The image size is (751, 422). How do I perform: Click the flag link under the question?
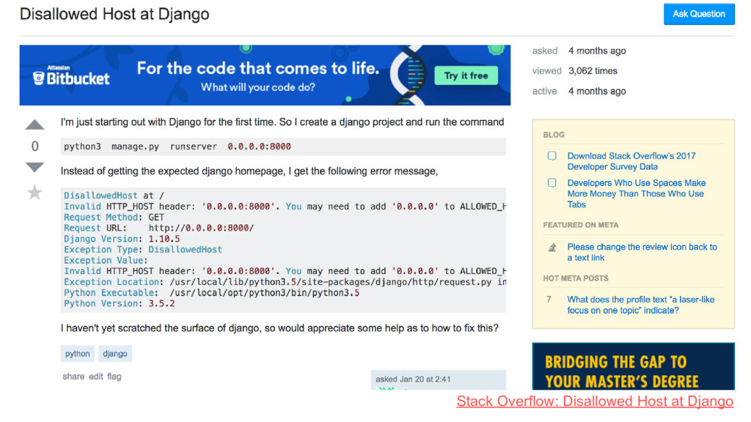[x=114, y=377]
